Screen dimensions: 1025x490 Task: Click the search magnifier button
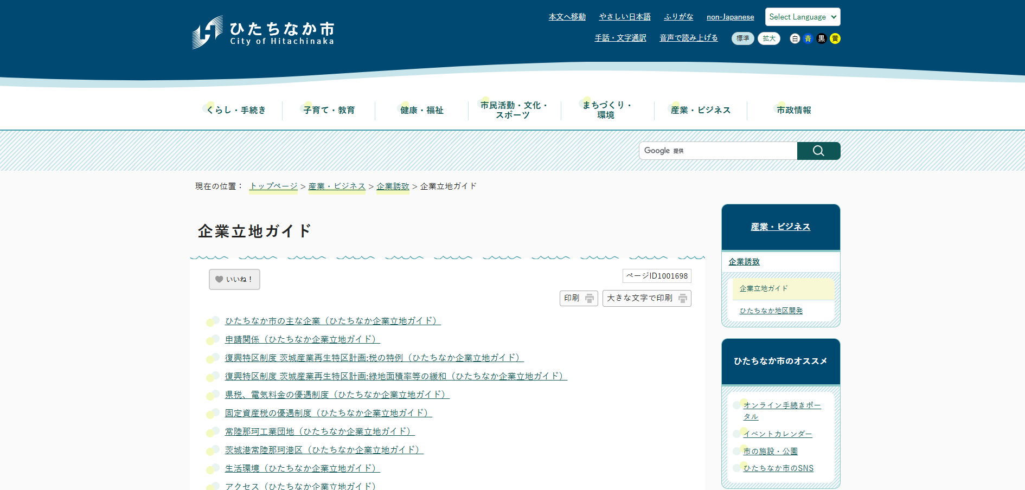coord(818,151)
